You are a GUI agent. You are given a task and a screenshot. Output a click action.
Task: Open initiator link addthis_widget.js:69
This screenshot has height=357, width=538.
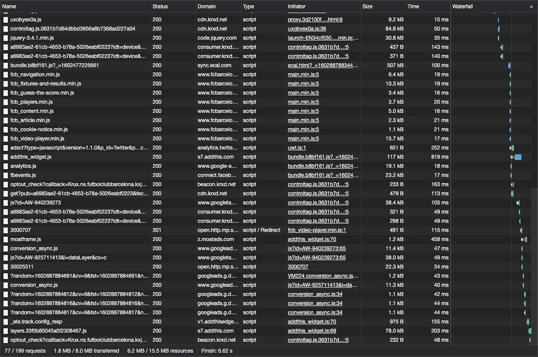312,331
